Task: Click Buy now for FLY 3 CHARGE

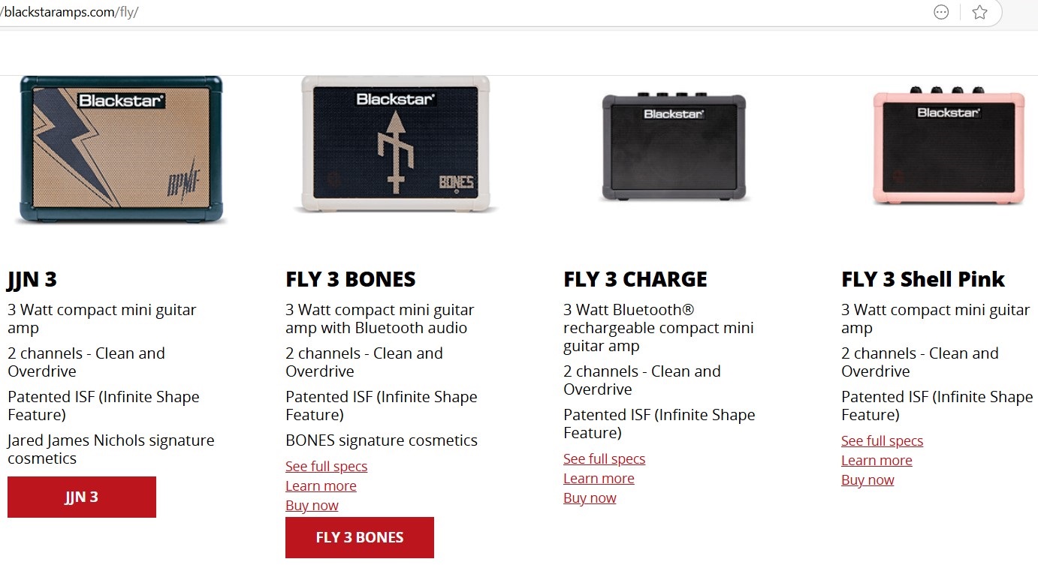Action: pyautogui.click(x=590, y=498)
